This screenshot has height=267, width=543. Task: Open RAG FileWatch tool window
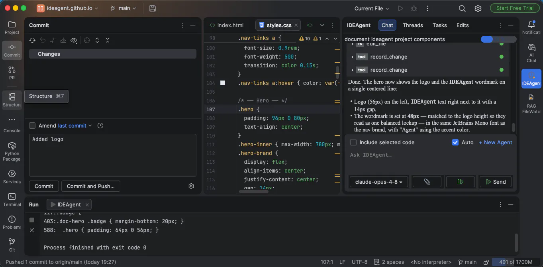click(x=531, y=104)
